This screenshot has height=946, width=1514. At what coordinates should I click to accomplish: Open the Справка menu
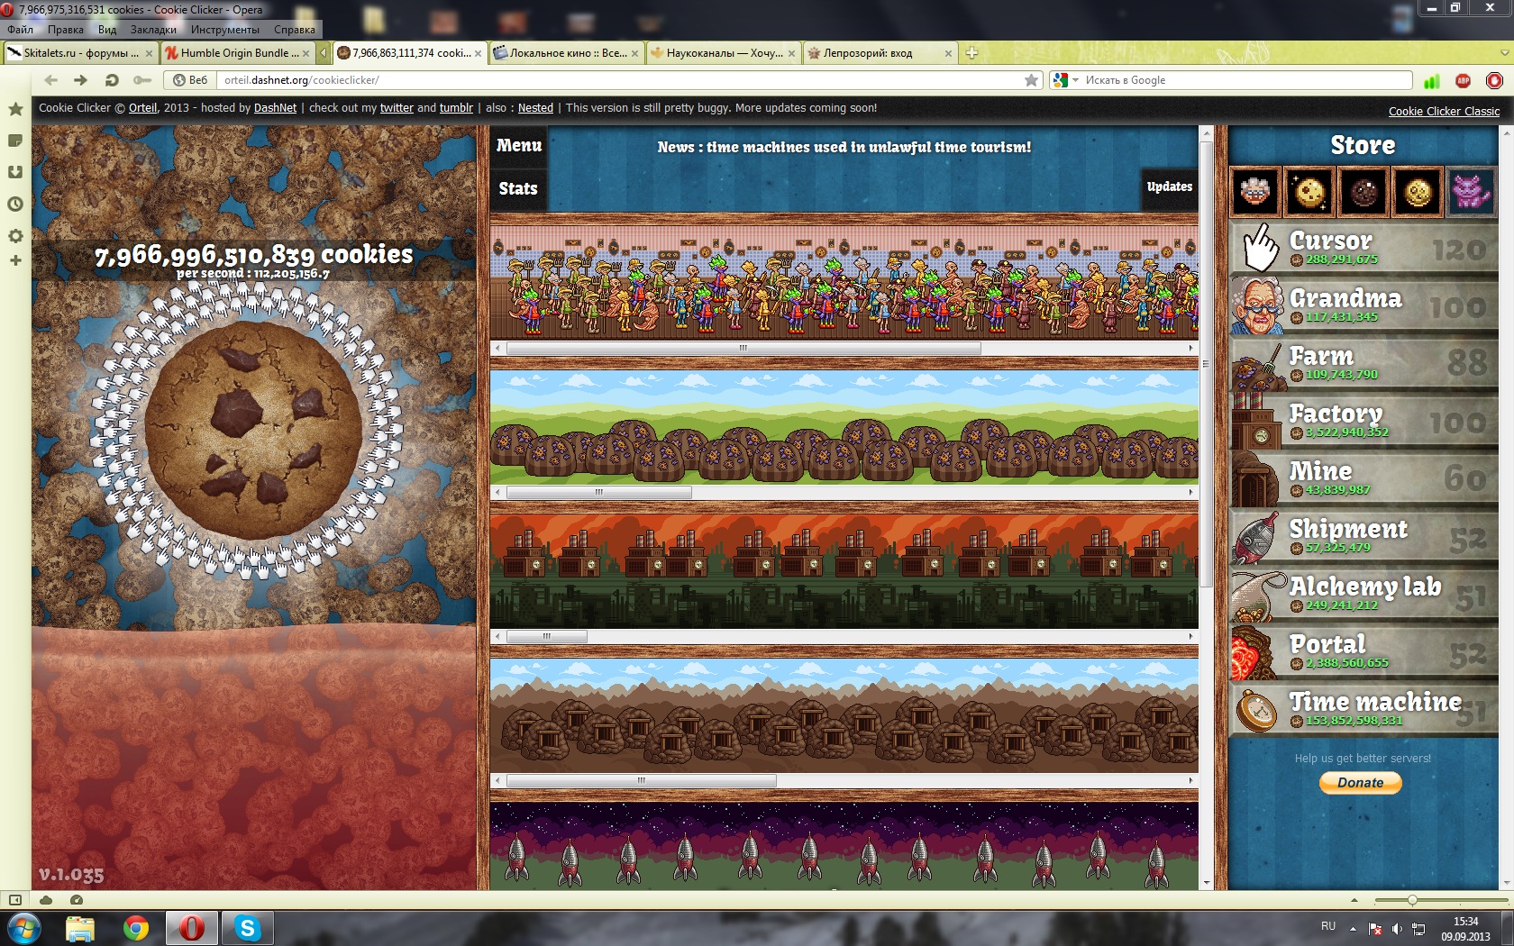(295, 30)
